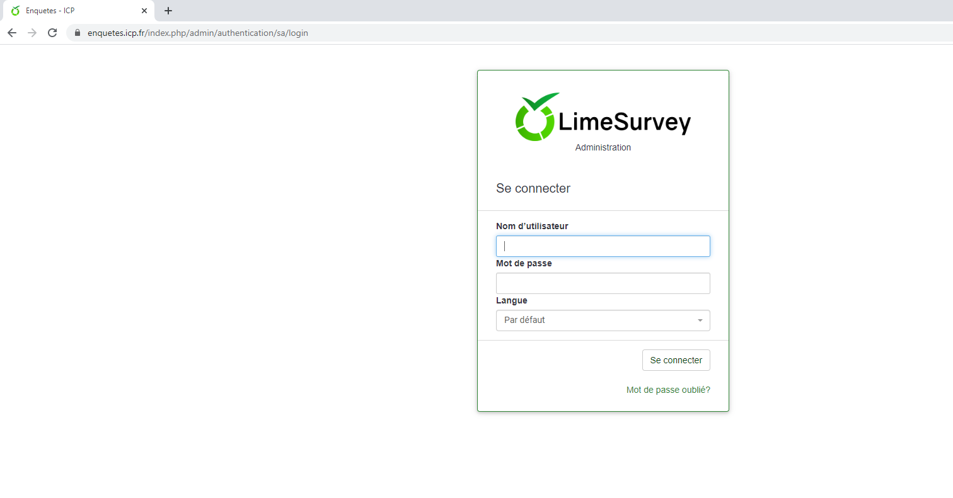This screenshot has width=953, height=498.
Task: Click the Nom d'utilisateur label
Action: pyautogui.click(x=532, y=226)
